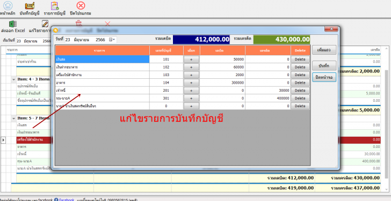The width and height of the screenshot is (391, 201).
Task: Click the เพิ่มแถว add row button
Action: click(324, 50)
